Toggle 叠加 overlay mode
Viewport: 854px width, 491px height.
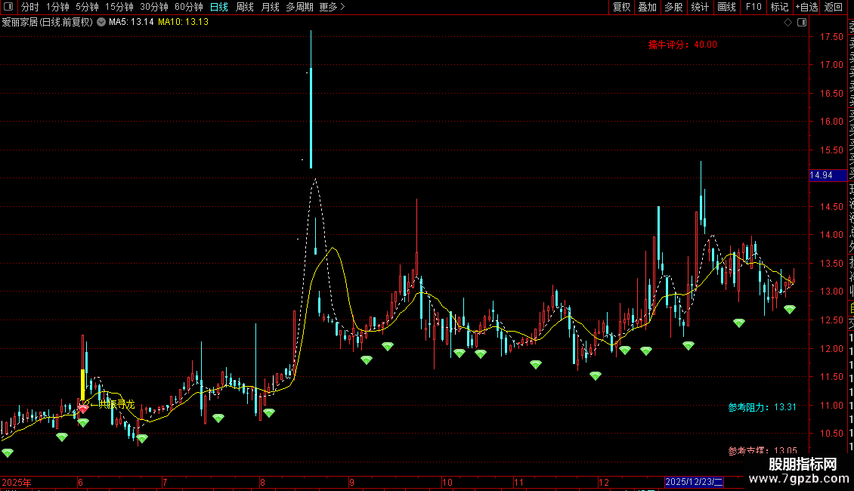(x=648, y=7)
